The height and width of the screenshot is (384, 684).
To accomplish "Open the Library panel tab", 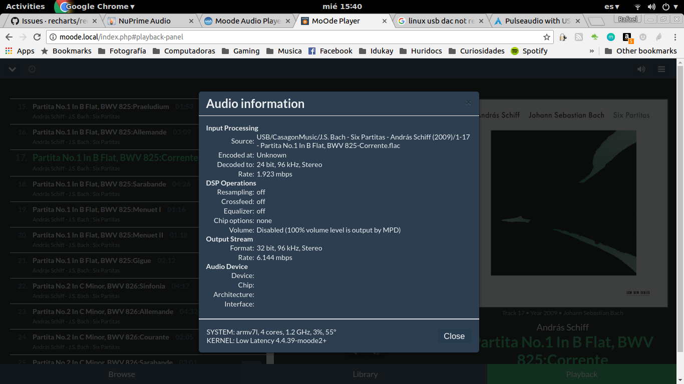I will [365, 374].
